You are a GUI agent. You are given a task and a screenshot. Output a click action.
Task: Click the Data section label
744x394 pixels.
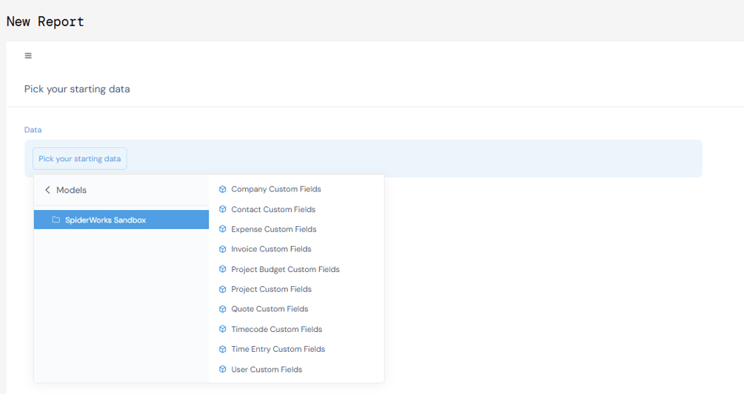click(x=33, y=130)
